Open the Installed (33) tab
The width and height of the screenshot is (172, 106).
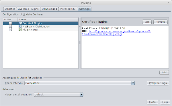68,9
